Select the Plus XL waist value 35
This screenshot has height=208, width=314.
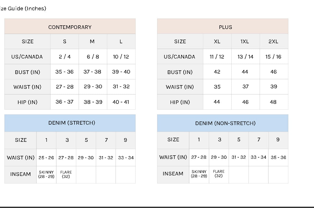tap(217, 87)
